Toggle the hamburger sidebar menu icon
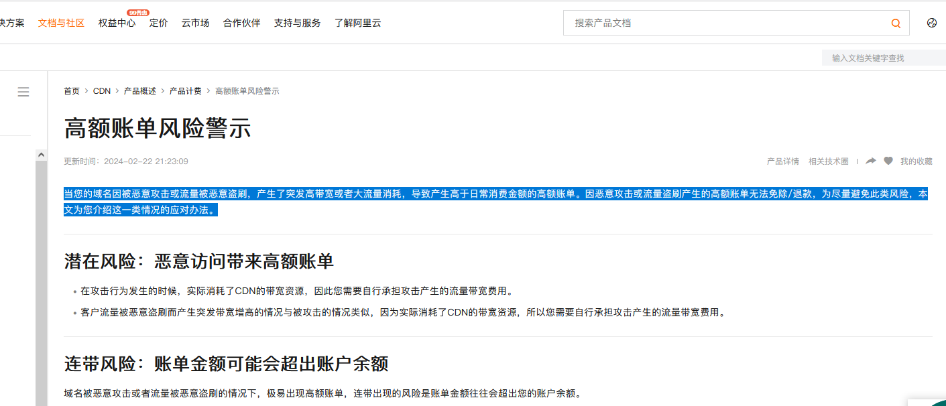This screenshot has width=946, height=406. 23,92
